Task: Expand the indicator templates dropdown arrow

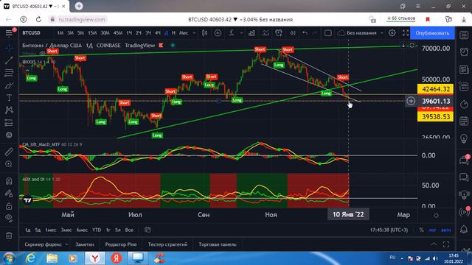Action: tap(241, 32)
